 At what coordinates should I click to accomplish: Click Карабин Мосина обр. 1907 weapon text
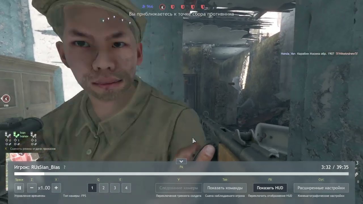click(x=316, y=54)
